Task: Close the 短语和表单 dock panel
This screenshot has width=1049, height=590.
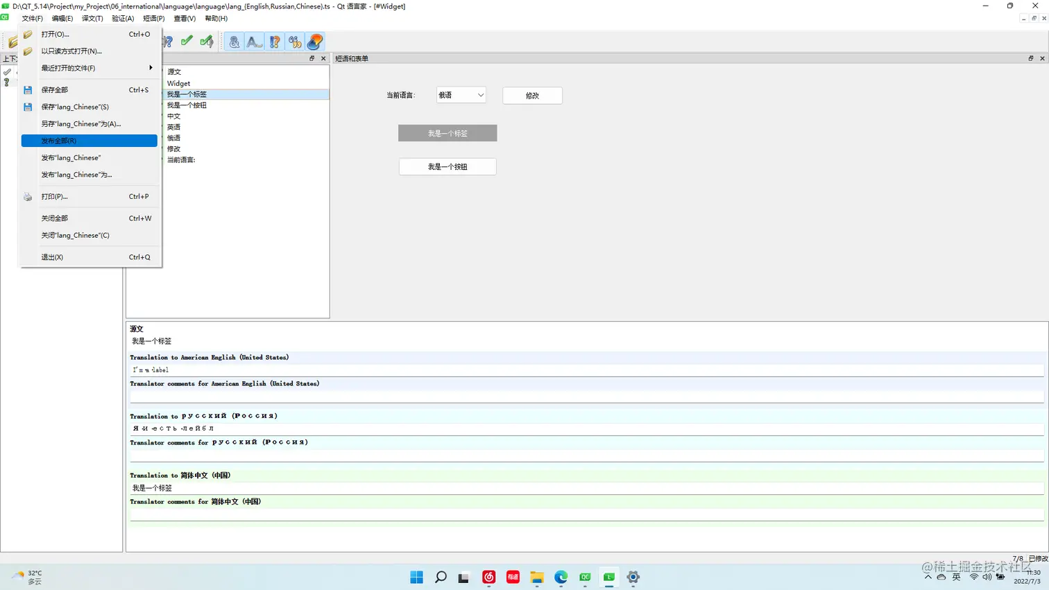Action: 1042,58
